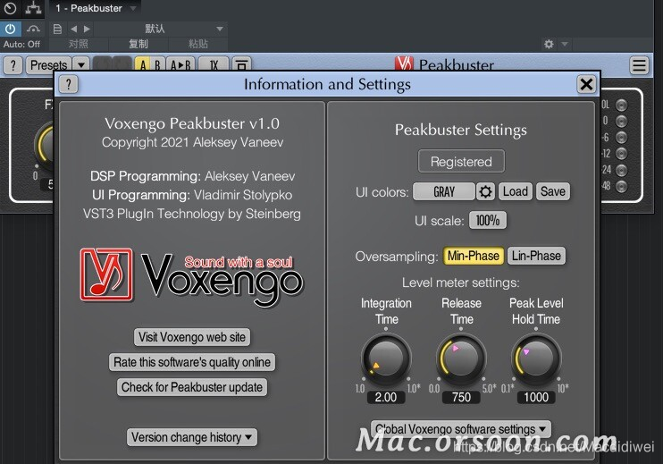Toggle the -12 meter indicator button
Viewport: 663px width, 464px height.
[x=621, y=154]
